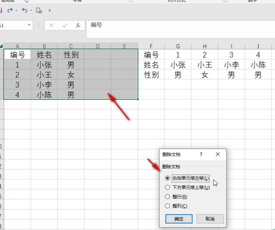The width and height of the screenshot is (275, 230).
Task: Click the undo arrow in quick access toolbar
Action: click(25, 10)
